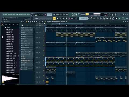Select the playlist Slice tool

point(37,22)
